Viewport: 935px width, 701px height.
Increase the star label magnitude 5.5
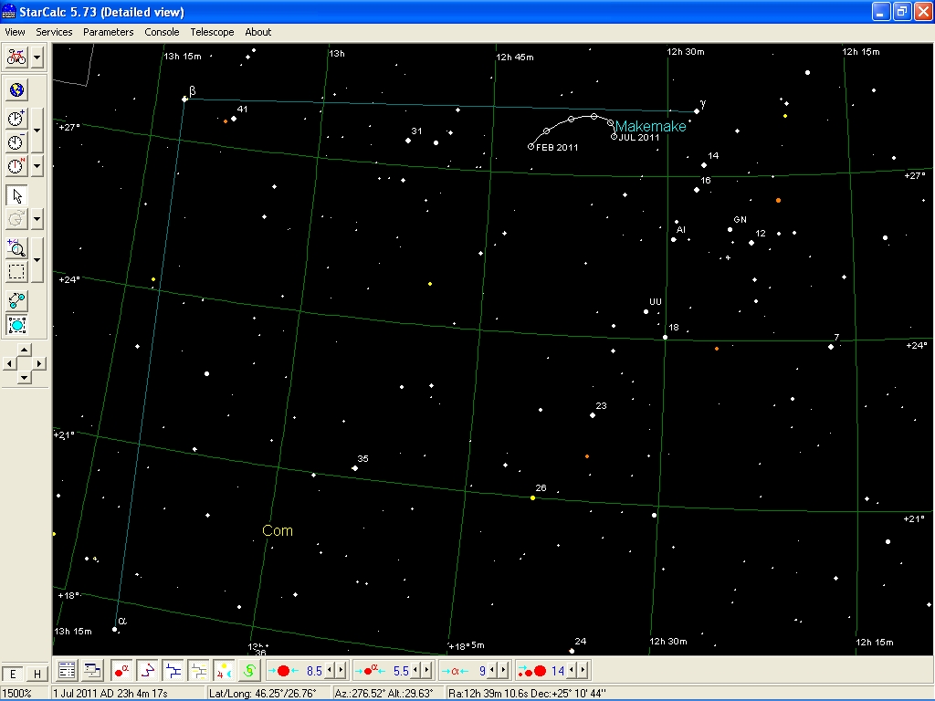[x=427, y=671]
